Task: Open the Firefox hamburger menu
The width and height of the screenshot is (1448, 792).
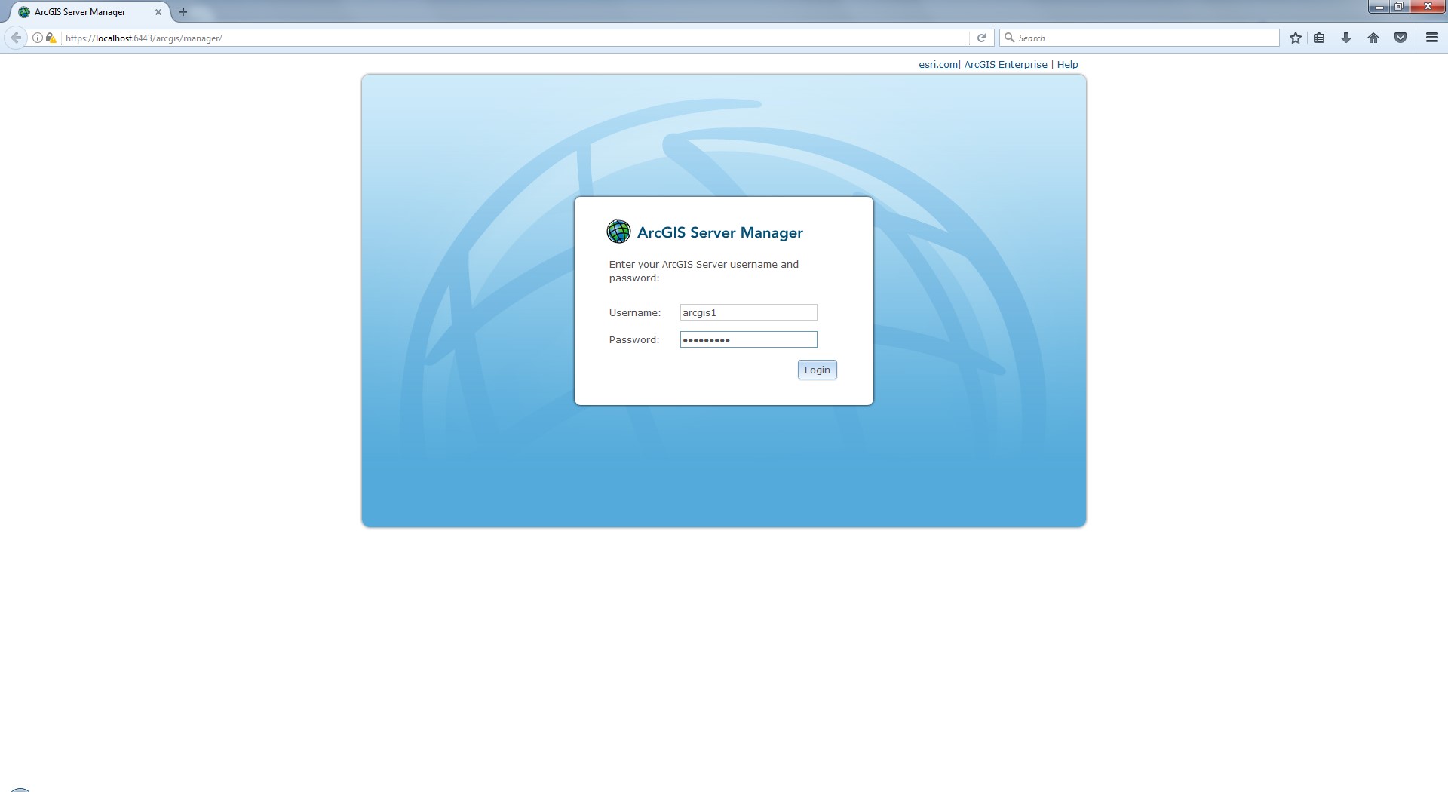Action: tap(1432, 38)
